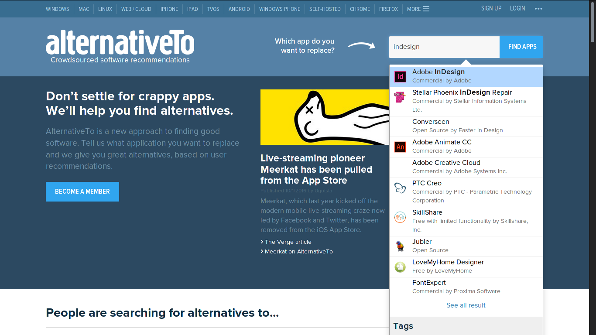Select FIREFOX in navigation bar

tap(388, 9)
